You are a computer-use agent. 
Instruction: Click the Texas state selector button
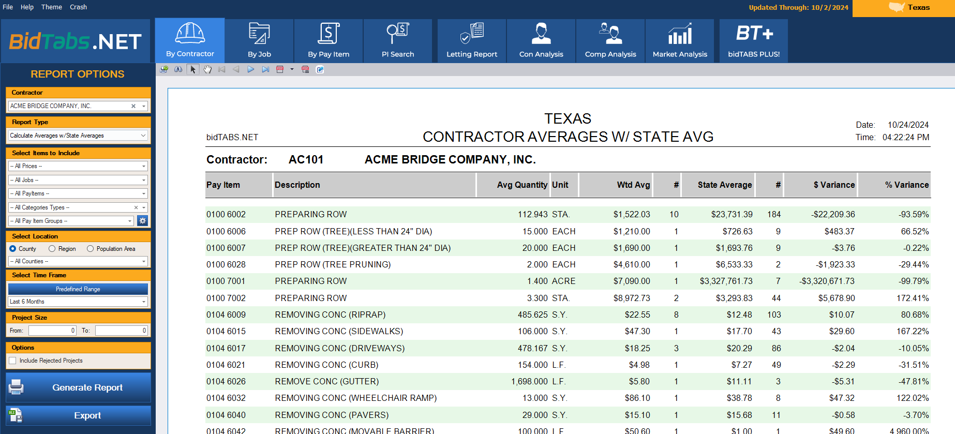point(904,8)
